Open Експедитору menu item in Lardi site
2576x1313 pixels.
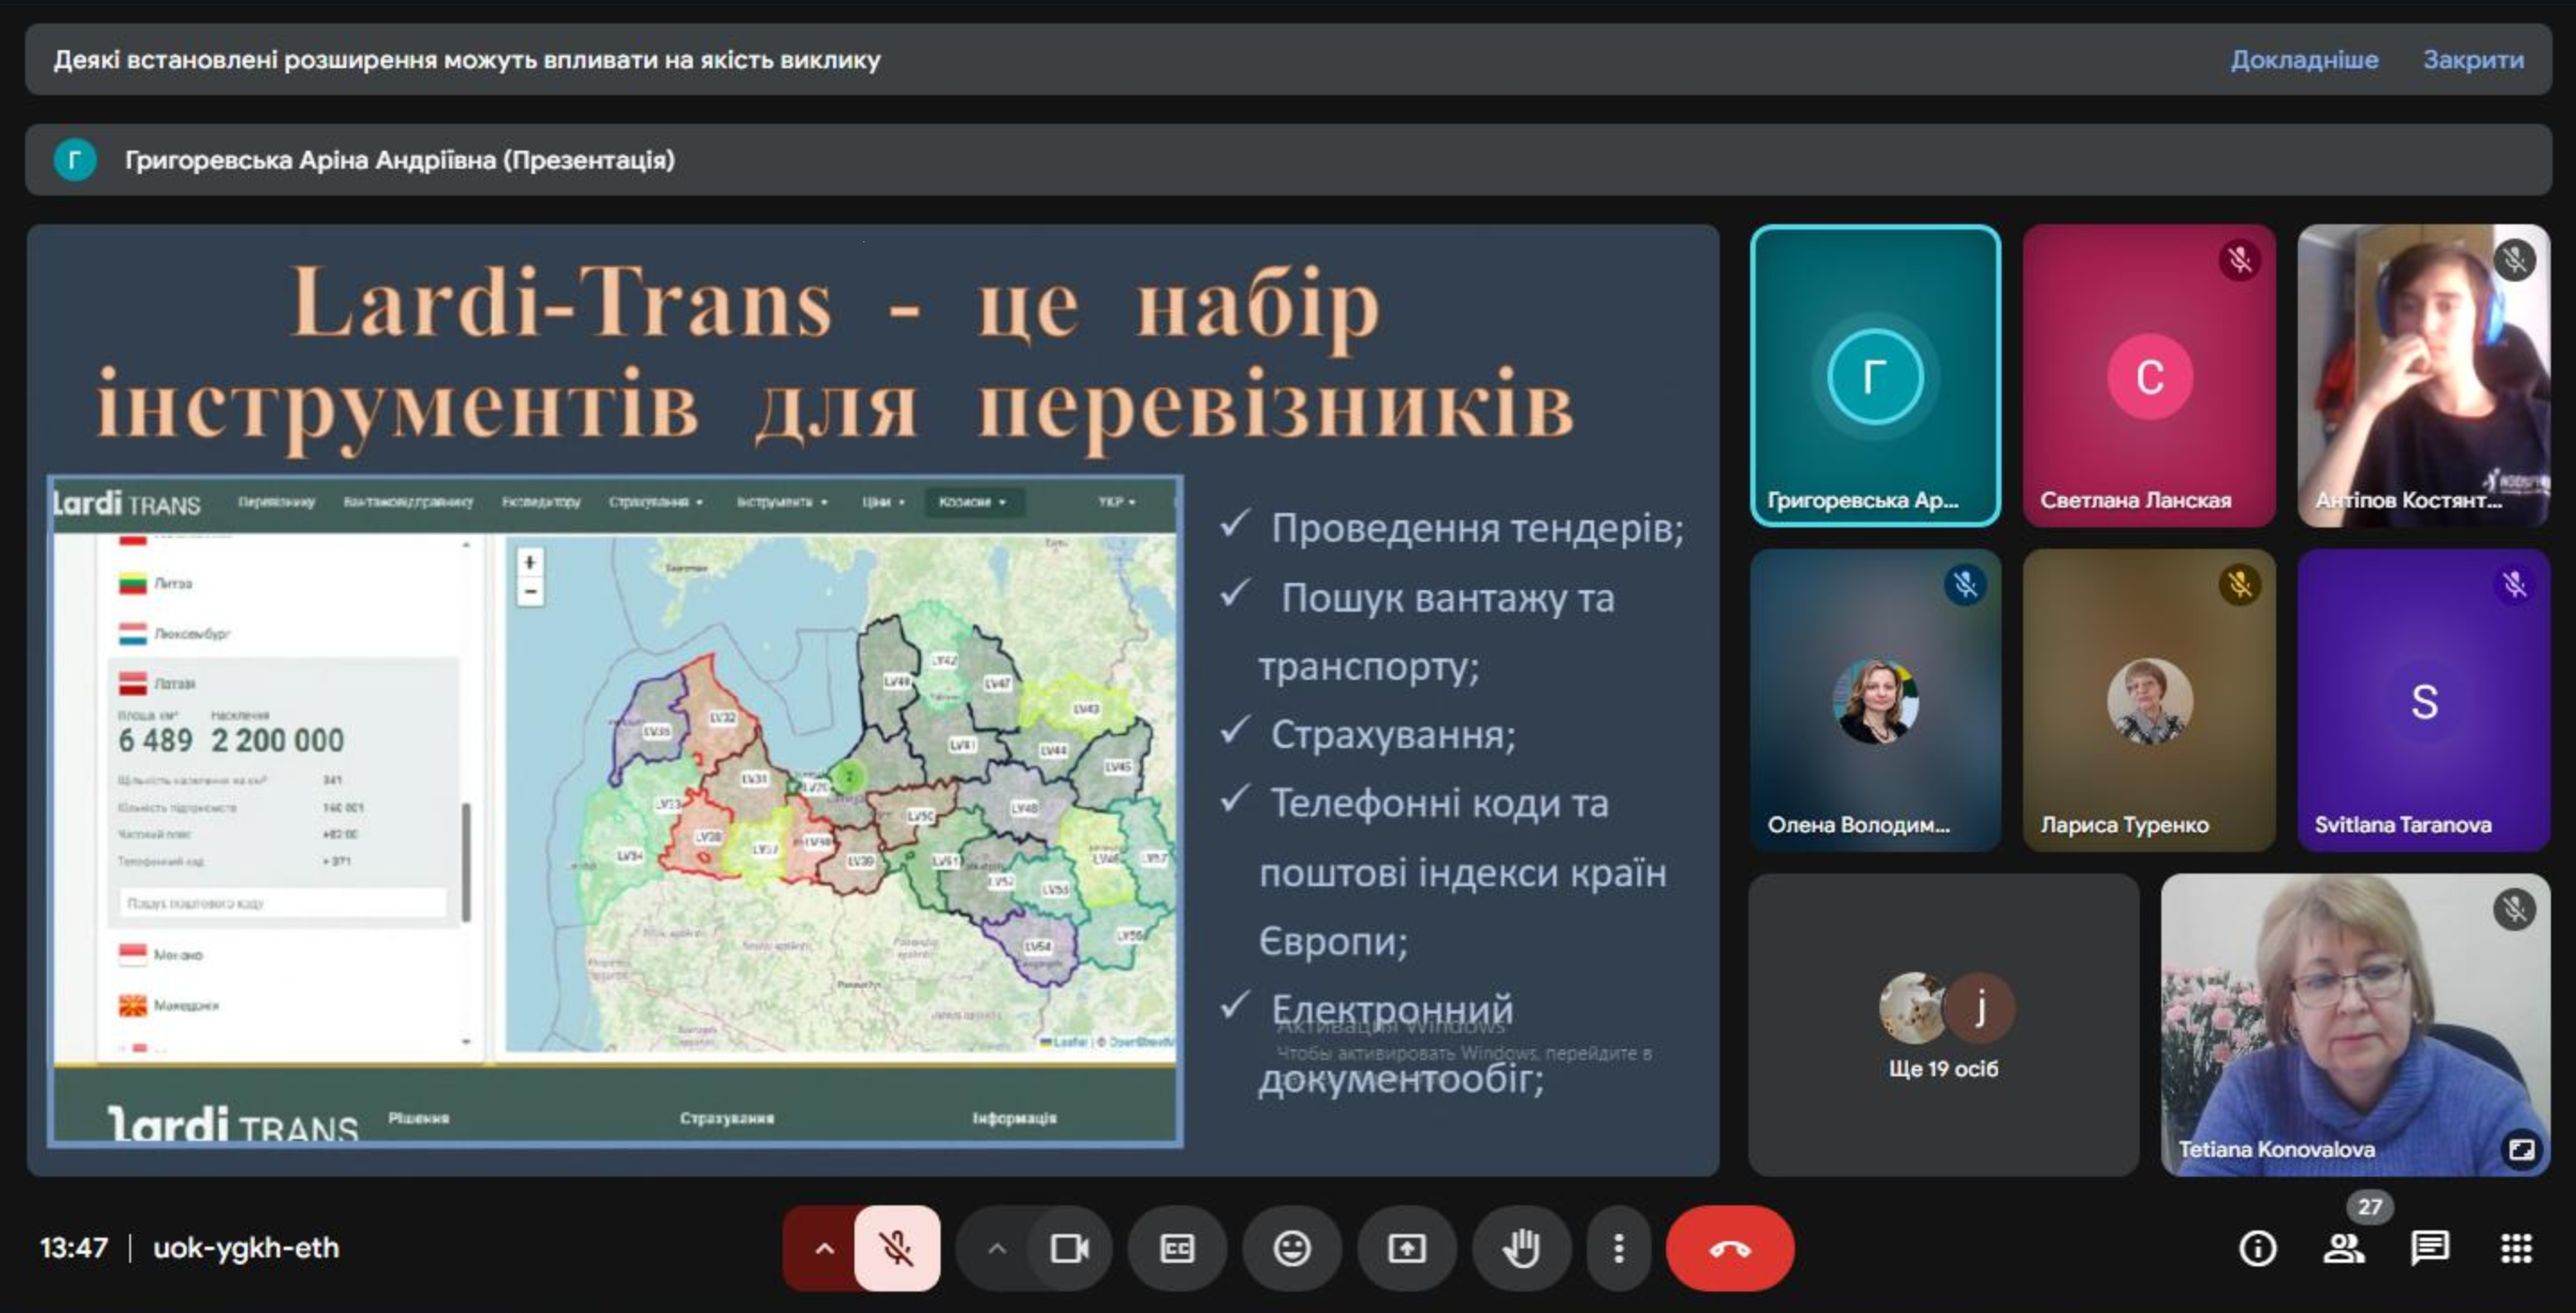click(541, 501)
